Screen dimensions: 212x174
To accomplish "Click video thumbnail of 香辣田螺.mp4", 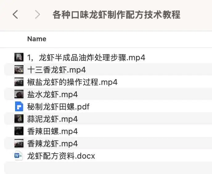I will (x=19, y=131).
